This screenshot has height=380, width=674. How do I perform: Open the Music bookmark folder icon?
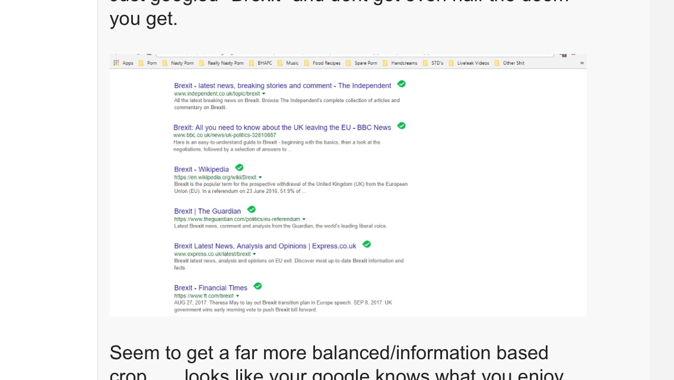280,64
